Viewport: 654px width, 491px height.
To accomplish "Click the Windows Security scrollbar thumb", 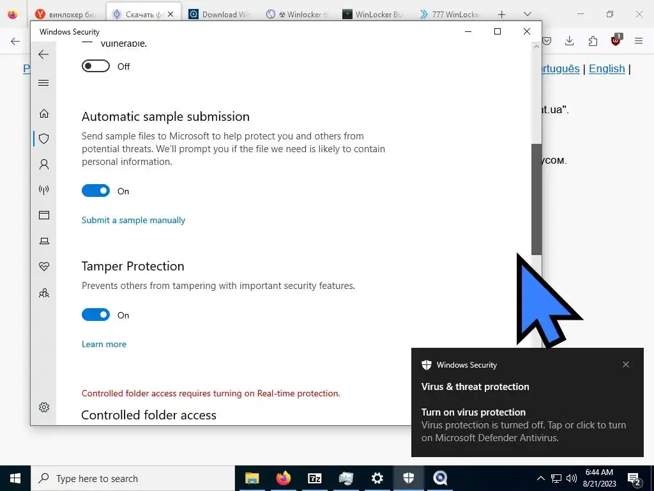I will click(536, 199).
